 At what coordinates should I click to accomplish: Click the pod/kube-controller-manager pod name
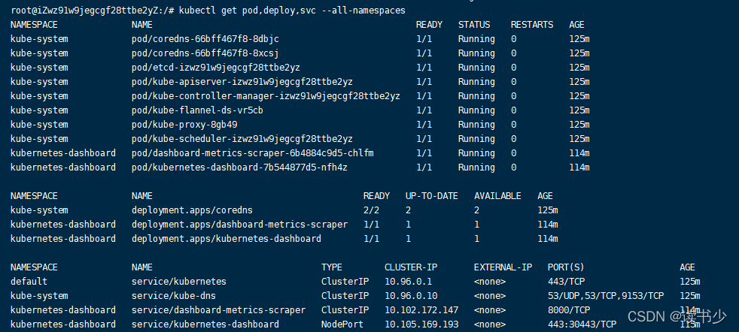266,96
